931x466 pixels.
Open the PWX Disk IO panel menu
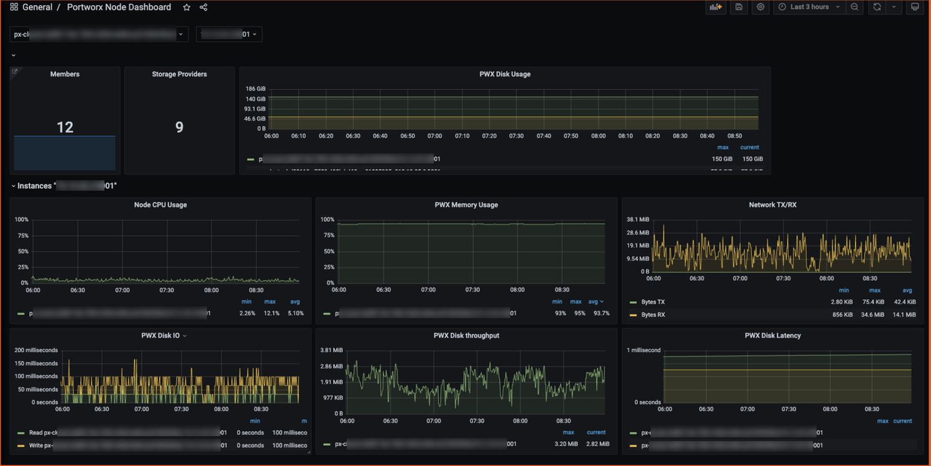click(x=185, y=336)
